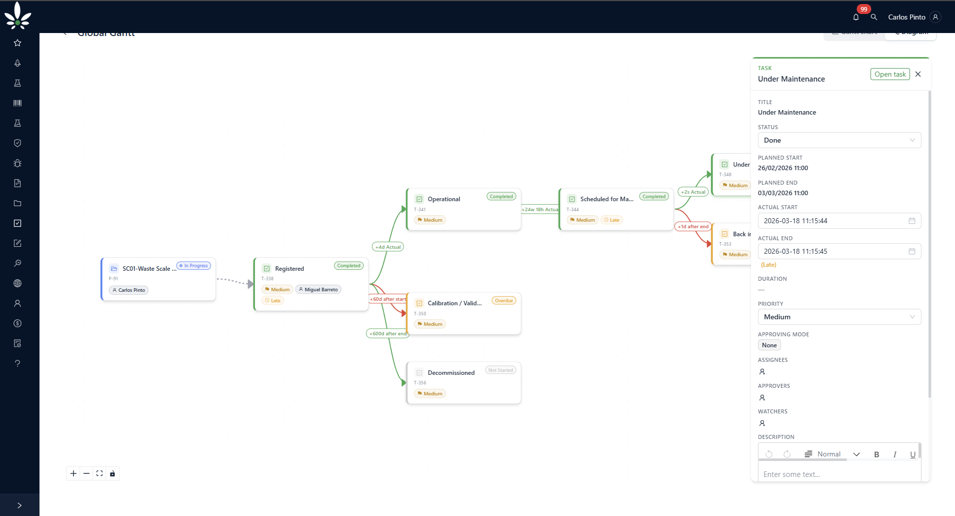The width and height of the screenshot is (955, 516).
Task: Open the document sidebar icon
Action: pyautogui.click(x=17, y=183)
